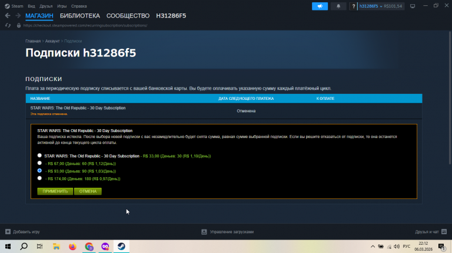452x253 pixels.
Task: Show hidden tray icons chevron
Action: (x=373, y=247)
